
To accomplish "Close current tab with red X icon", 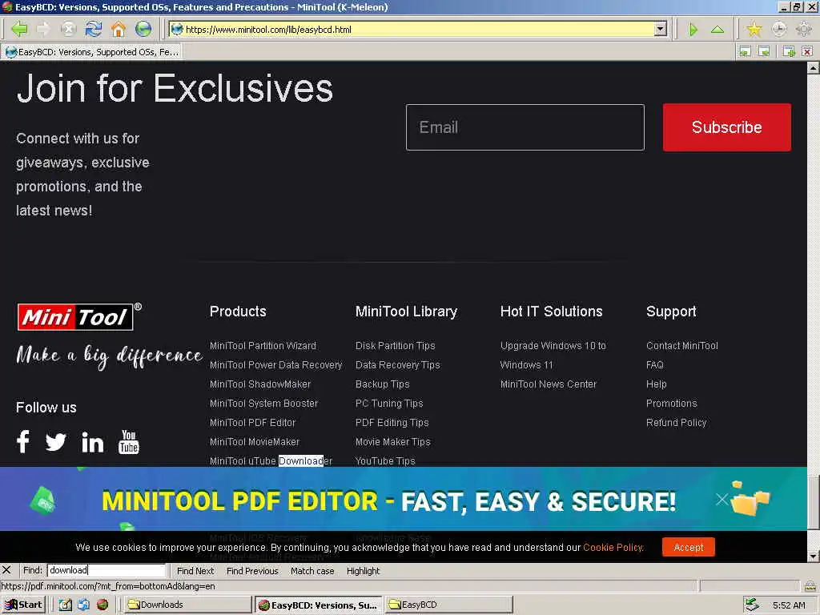I will pyautogui.click(x=807, y=51).
